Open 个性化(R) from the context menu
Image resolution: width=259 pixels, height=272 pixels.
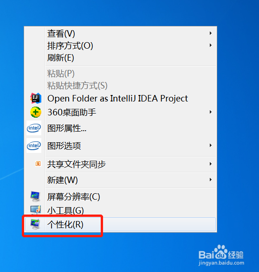pyautogui.click(x=120, y=224)
